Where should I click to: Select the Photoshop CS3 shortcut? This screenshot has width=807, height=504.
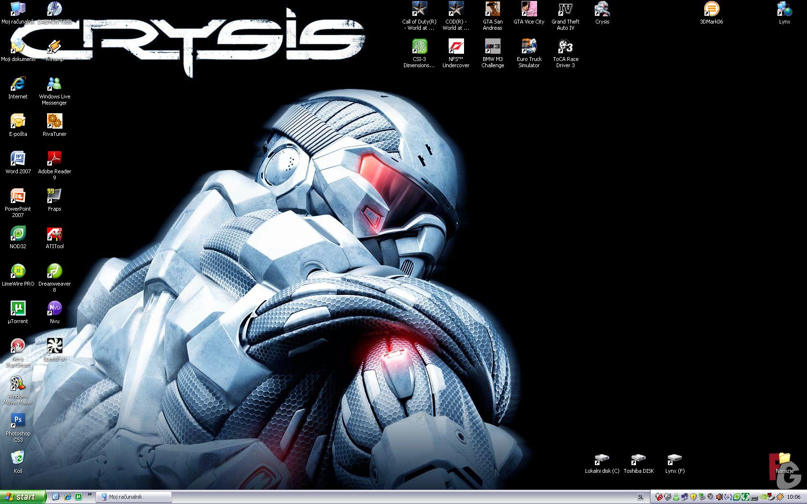(18, 428)
